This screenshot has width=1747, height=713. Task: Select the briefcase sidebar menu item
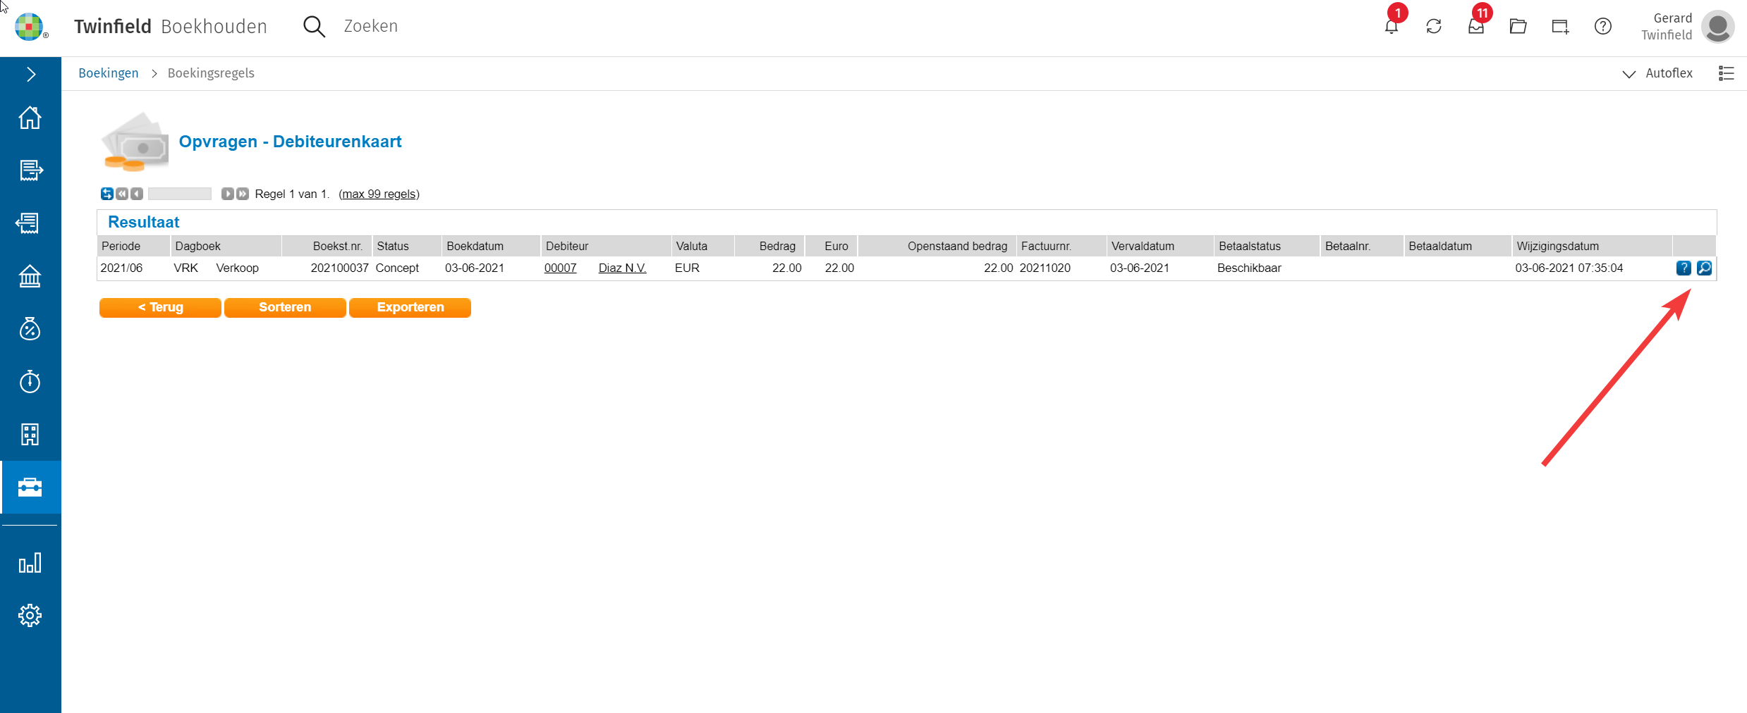[30, 488]
